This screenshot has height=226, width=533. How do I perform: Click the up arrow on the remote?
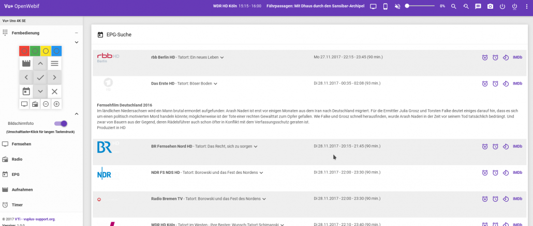coord(40,63)
